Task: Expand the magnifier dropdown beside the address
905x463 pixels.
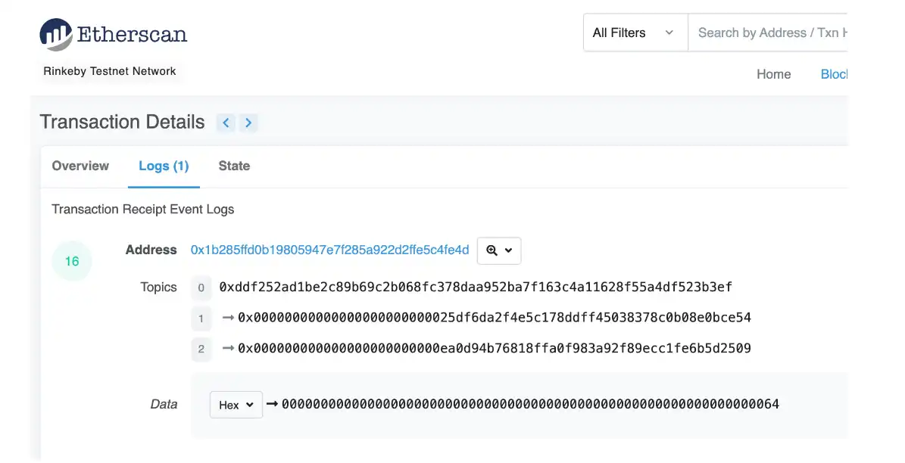Action: coord(499,250)
